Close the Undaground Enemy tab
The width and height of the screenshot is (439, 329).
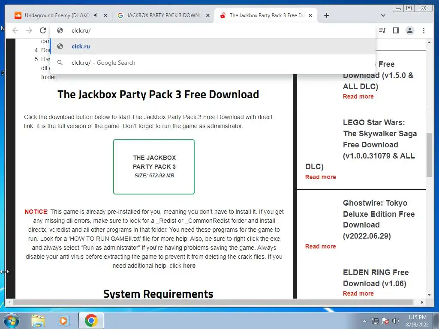[105, 15]
